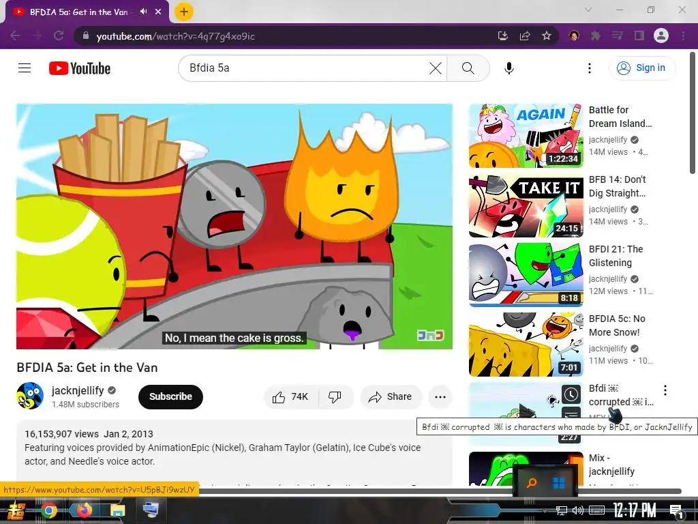Viewport: 698px width, 524px height.
Task: Close the BFDIA 5a browser tab
Action: click(x=158, y=12)
